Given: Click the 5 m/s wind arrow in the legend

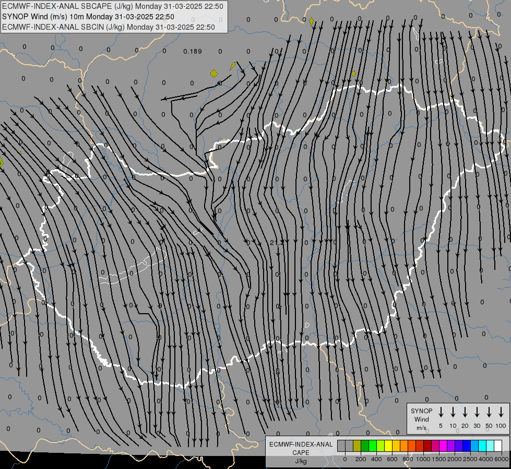Looking at the screenshot, I should [441, 412].
